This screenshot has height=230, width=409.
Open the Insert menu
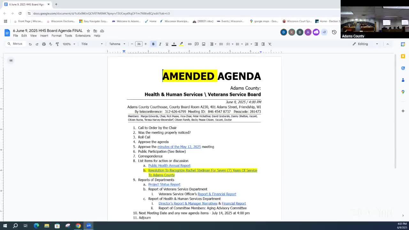[x=44, y=36]
